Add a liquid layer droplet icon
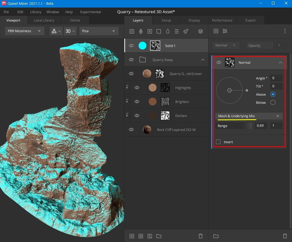Screen dimensions: 292x242 click(x=168, y=31)
